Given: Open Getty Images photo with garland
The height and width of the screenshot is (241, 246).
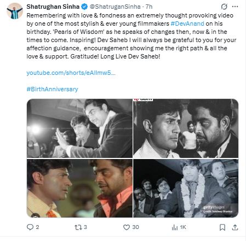Looking at the screenshot, I should [186, 188].
